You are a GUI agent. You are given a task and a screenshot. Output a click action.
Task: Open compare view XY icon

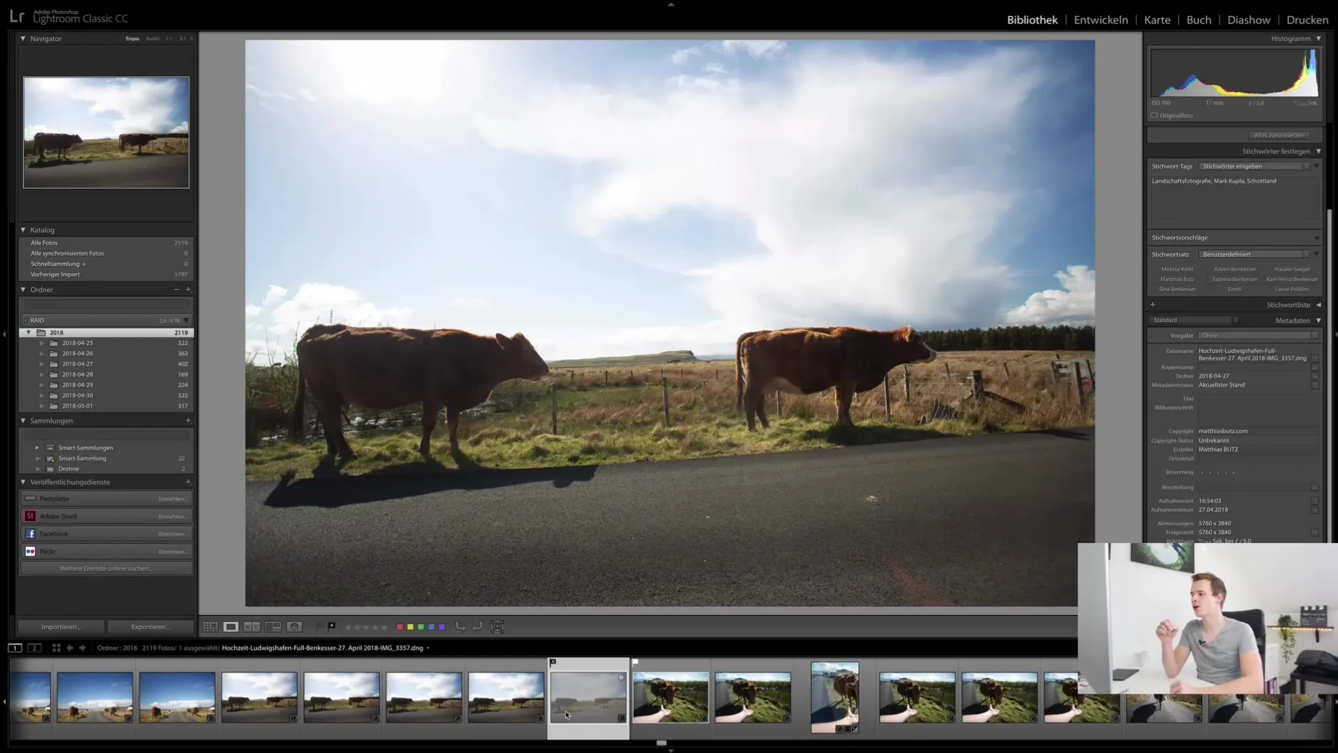click(x=252, y=627)
